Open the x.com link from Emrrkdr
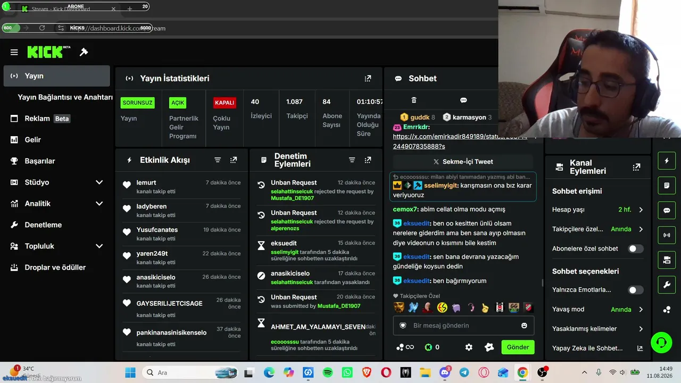The image size is (681, 383). pyautogui.click(x=460, y=141)
